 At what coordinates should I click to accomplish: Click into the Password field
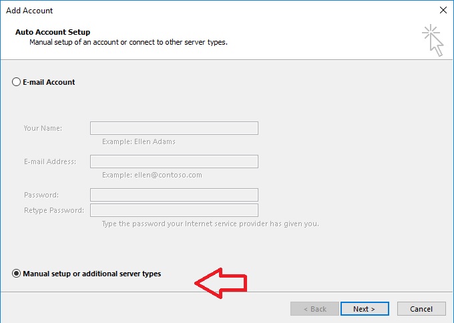174,195
